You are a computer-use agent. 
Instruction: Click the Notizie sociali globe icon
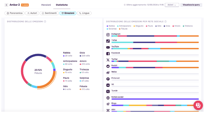tap(108, 98)
